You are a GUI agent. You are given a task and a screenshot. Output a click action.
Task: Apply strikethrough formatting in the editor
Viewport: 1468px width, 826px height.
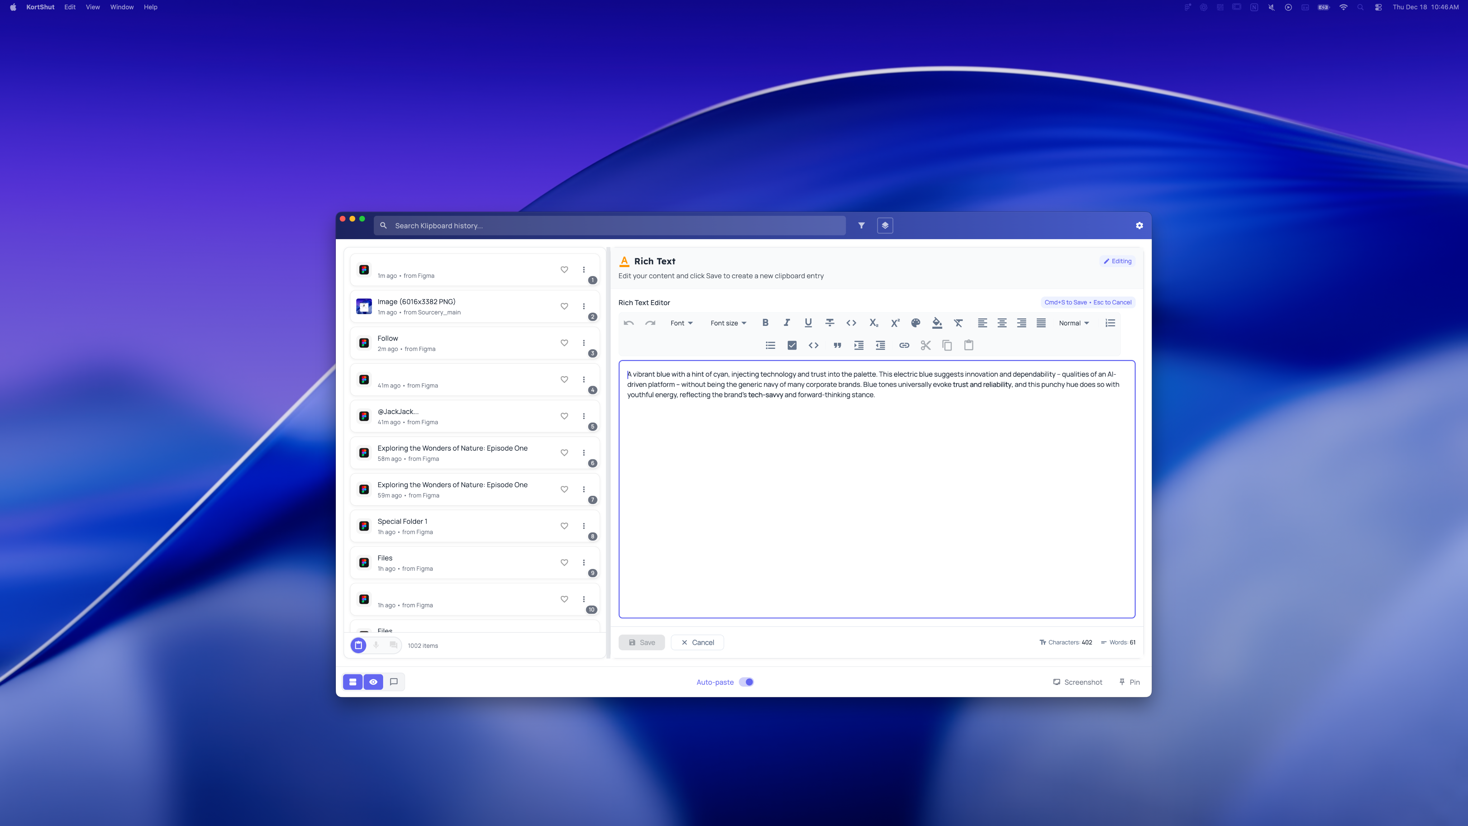[x=830, y=323]
